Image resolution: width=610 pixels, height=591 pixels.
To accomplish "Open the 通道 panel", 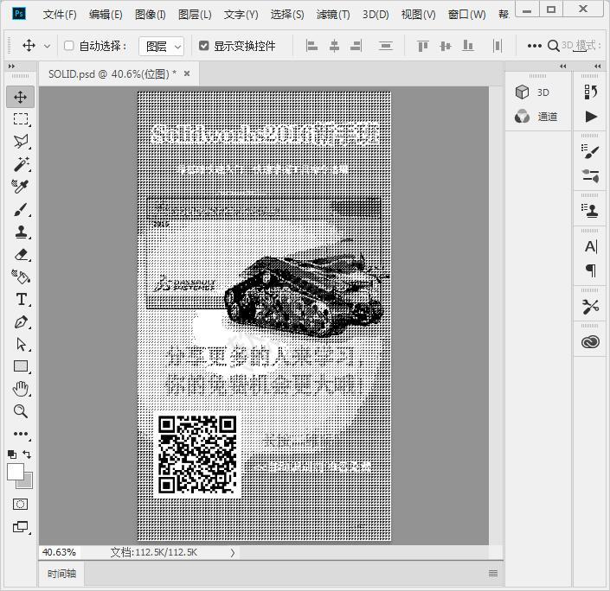I will [x=536, y=117].
